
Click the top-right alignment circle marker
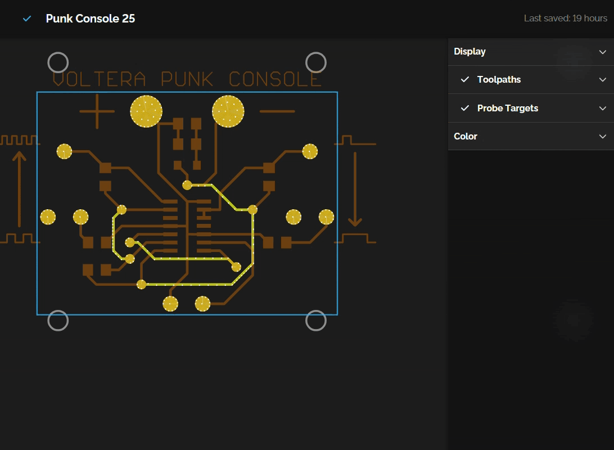coord(316,62)
